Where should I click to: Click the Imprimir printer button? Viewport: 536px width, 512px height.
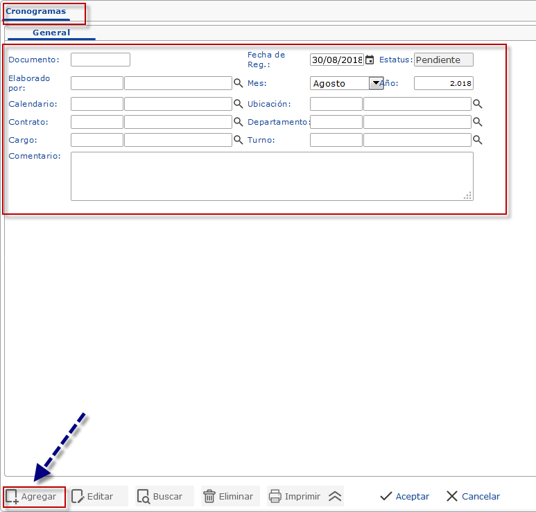pos(295,496)
